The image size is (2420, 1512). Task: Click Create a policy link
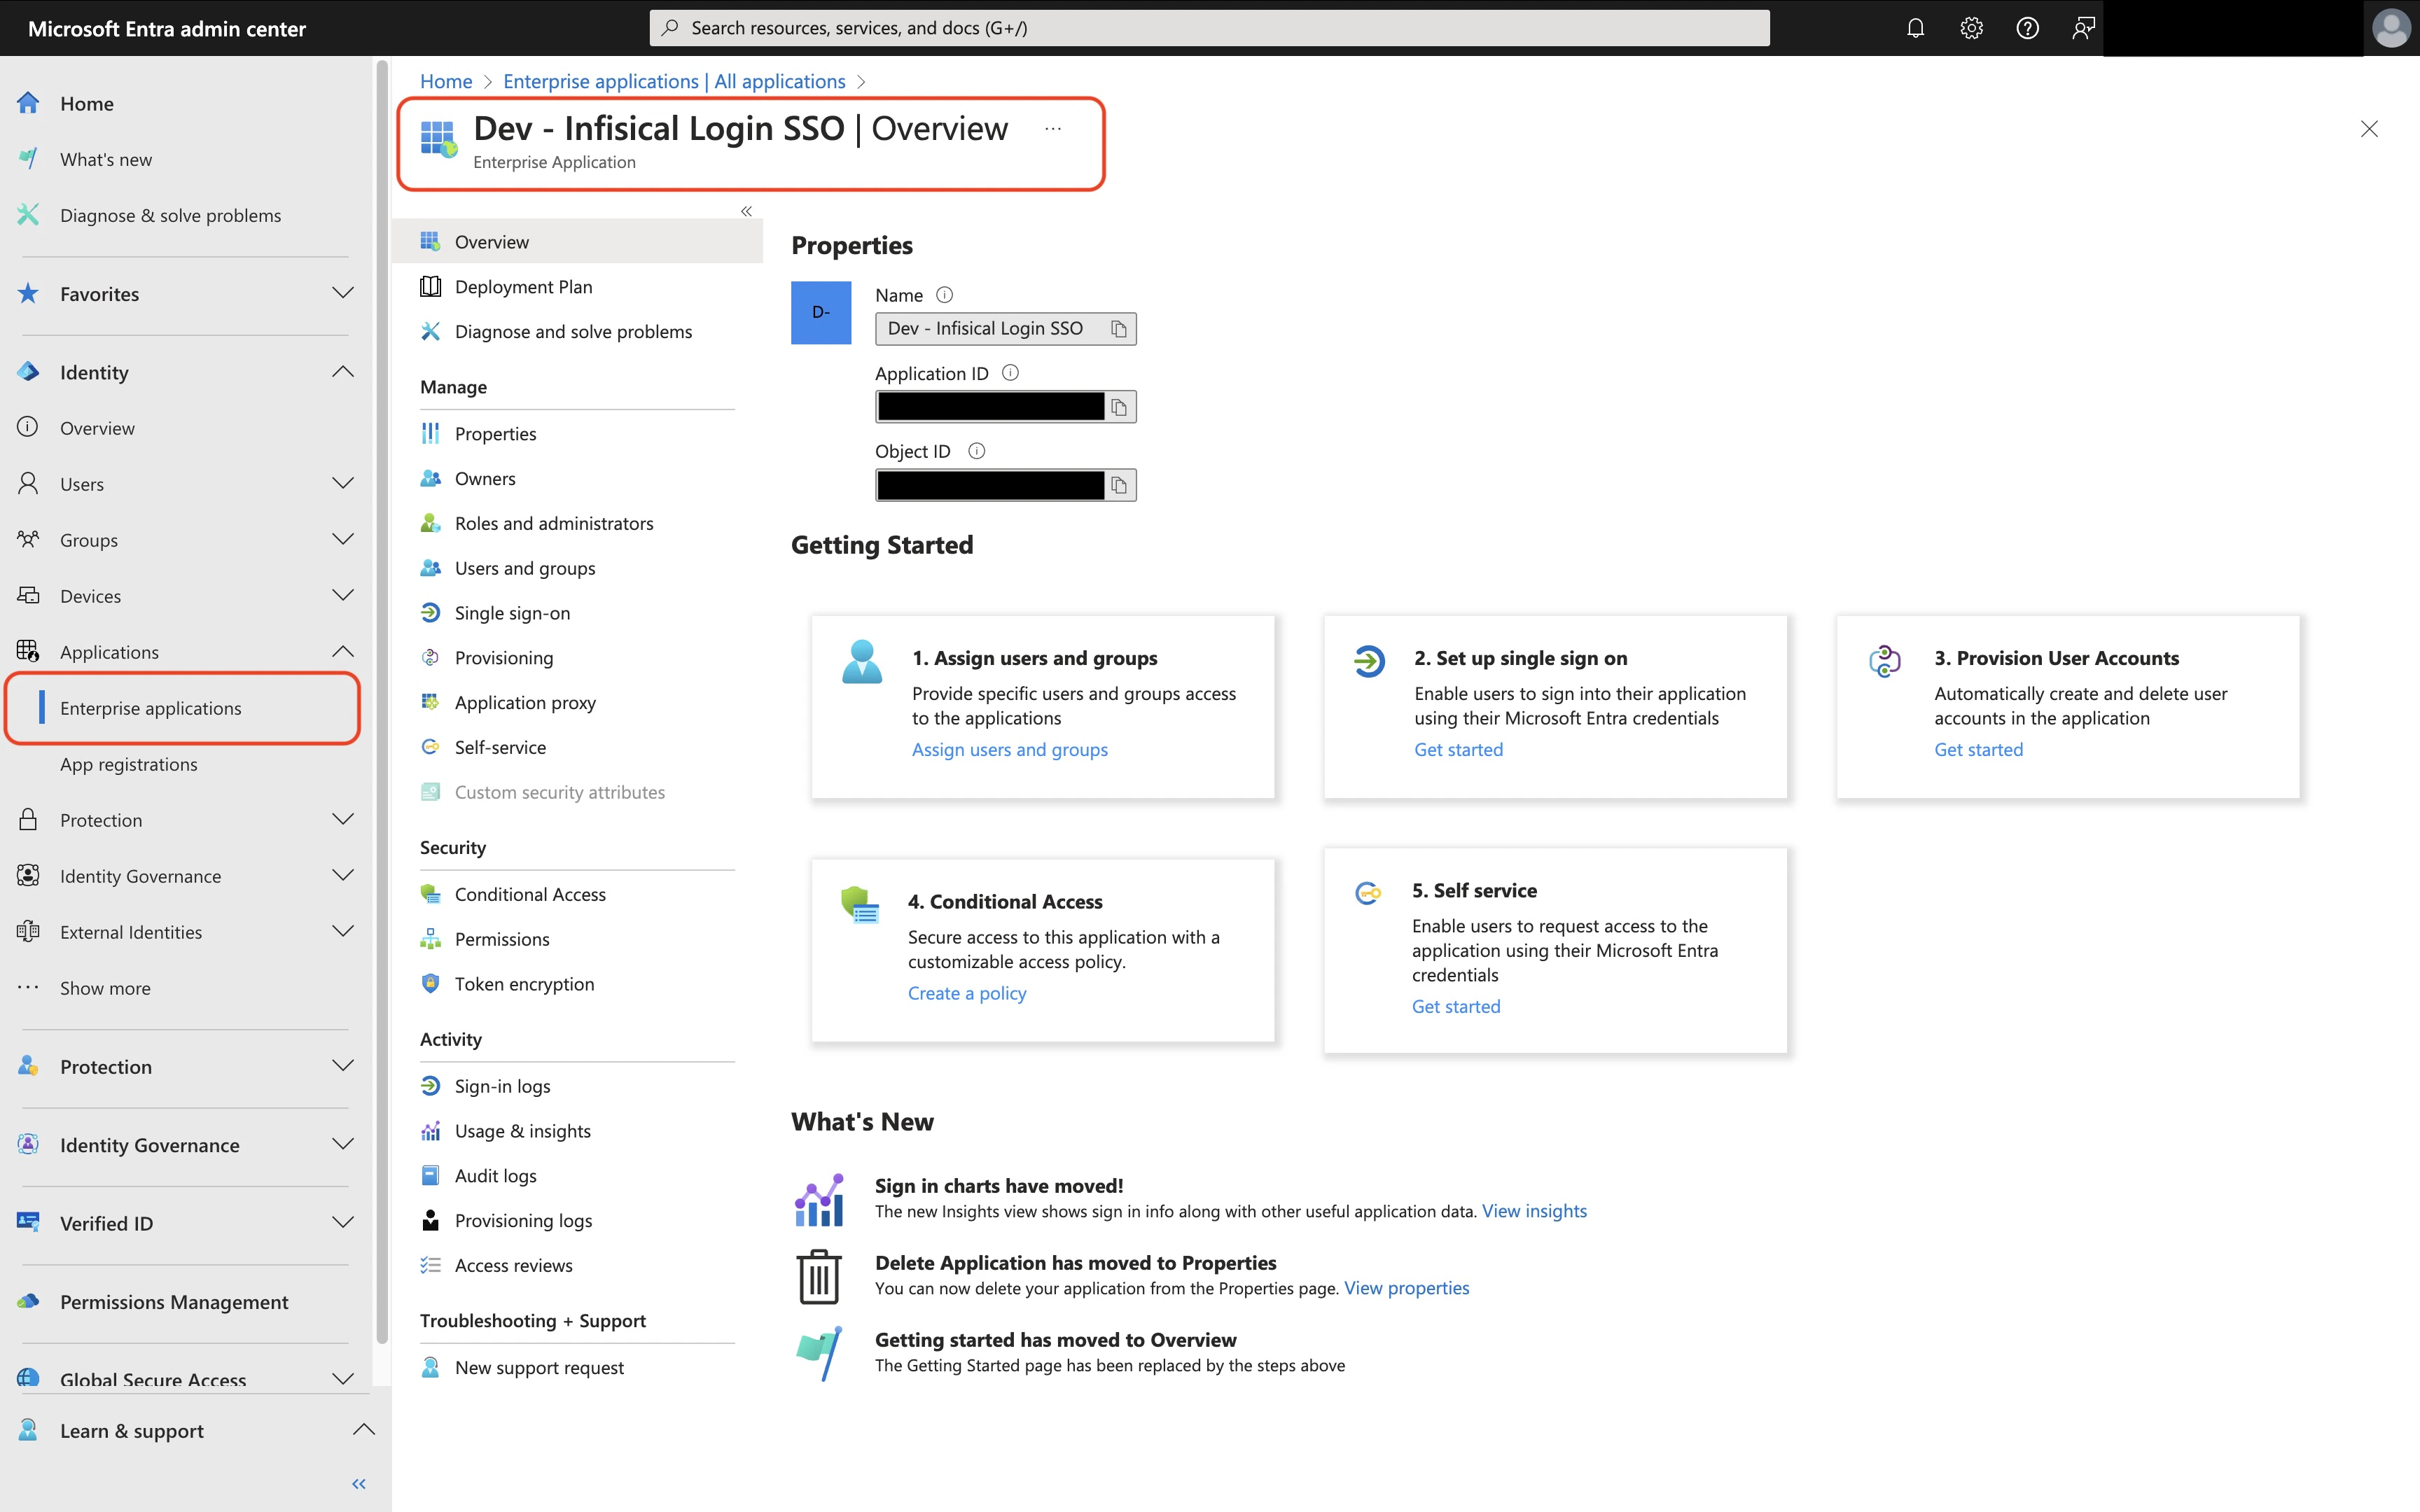pos(967,993)
